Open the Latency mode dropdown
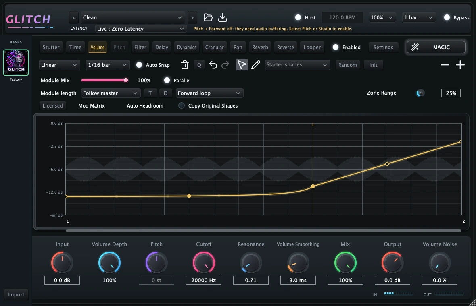476x306 pixels. (x=141, y=29)
